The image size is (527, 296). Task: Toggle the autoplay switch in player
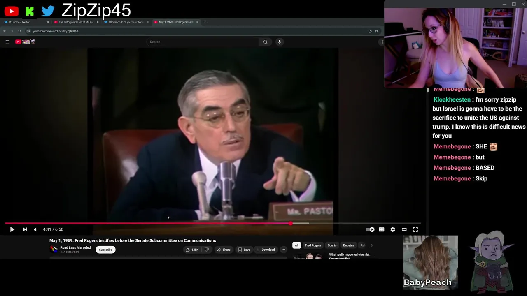click(x=370, y=229)
